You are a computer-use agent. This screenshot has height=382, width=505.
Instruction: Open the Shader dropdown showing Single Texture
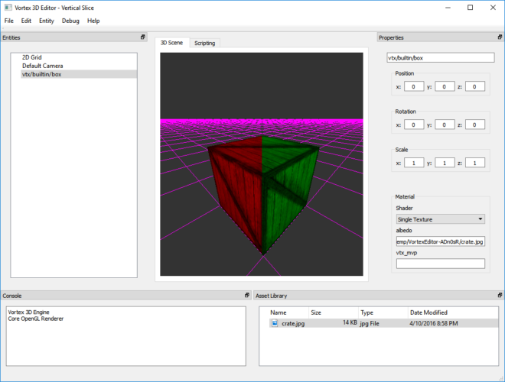[440, 219]
